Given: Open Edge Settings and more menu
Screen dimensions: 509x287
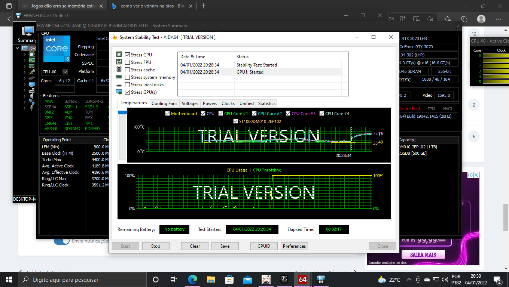Looking at the screenshot, I should pos(499,19).
